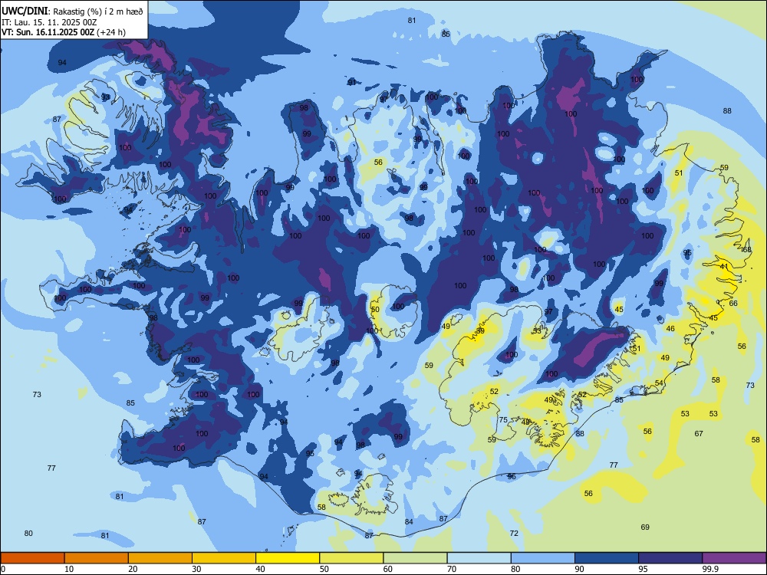The image size is (767, 575).
Task: Click the map value '67'
Action: (x=699, y=433)
